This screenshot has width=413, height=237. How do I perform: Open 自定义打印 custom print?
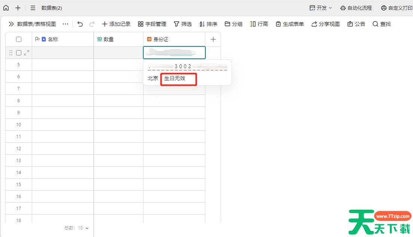pyautogui.click(x=397, y=8)
